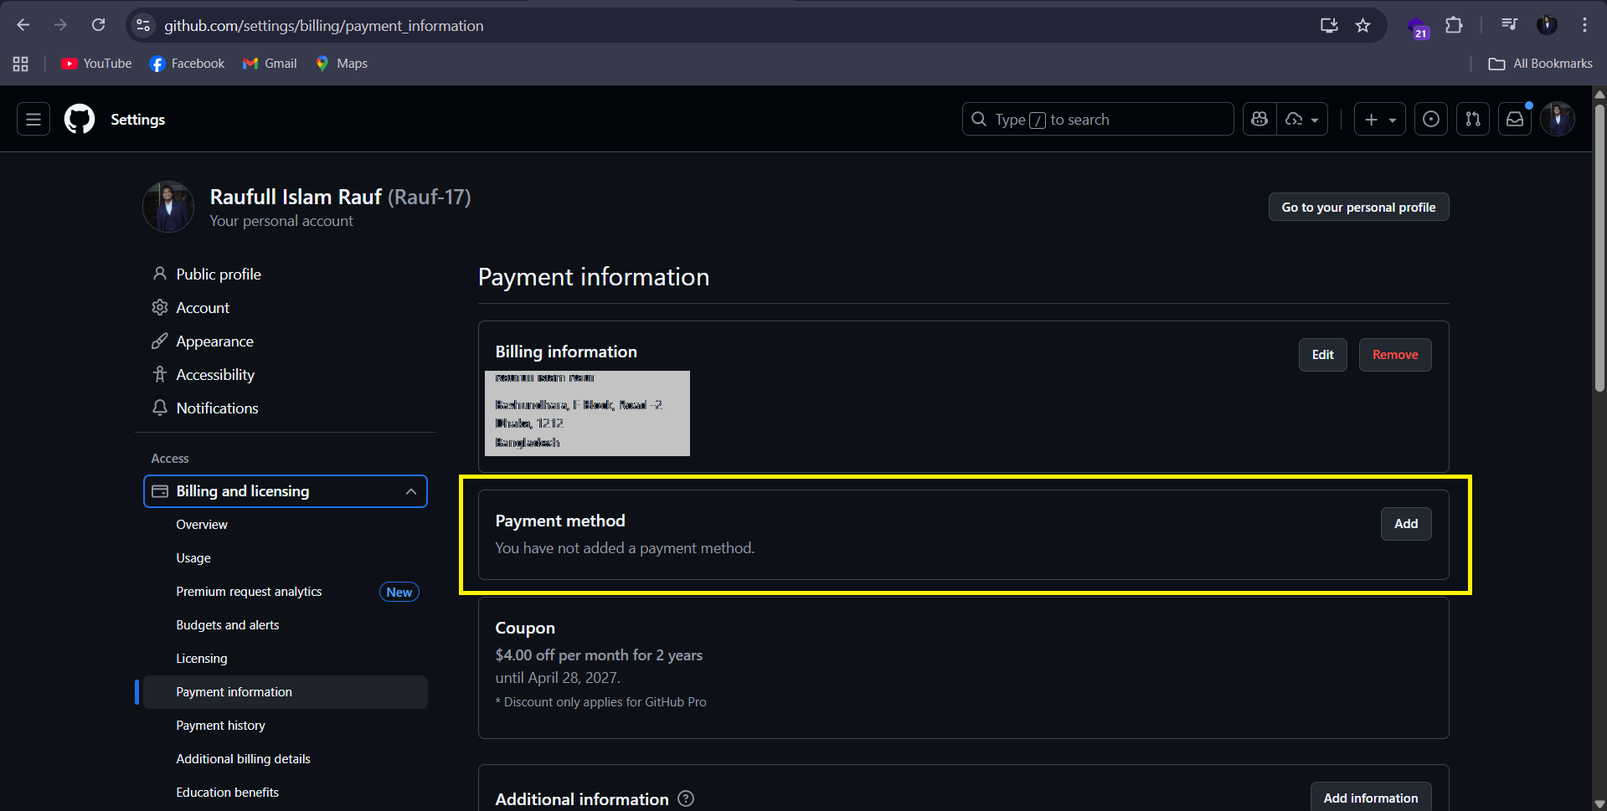This screenshot has height=811, width=1607.
Task: Select the Account gear icon
Action: pyautogui.click(x=160, y=307)
